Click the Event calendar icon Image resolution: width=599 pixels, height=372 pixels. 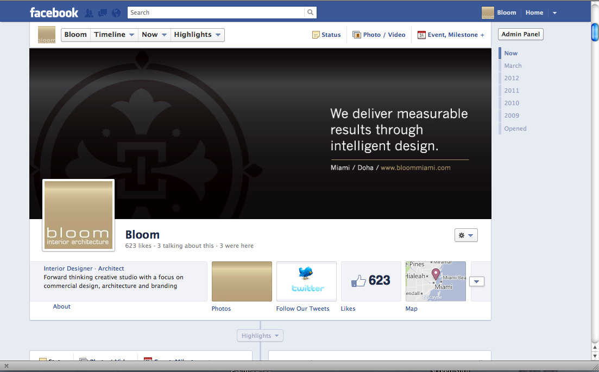[x=421, y=35]
